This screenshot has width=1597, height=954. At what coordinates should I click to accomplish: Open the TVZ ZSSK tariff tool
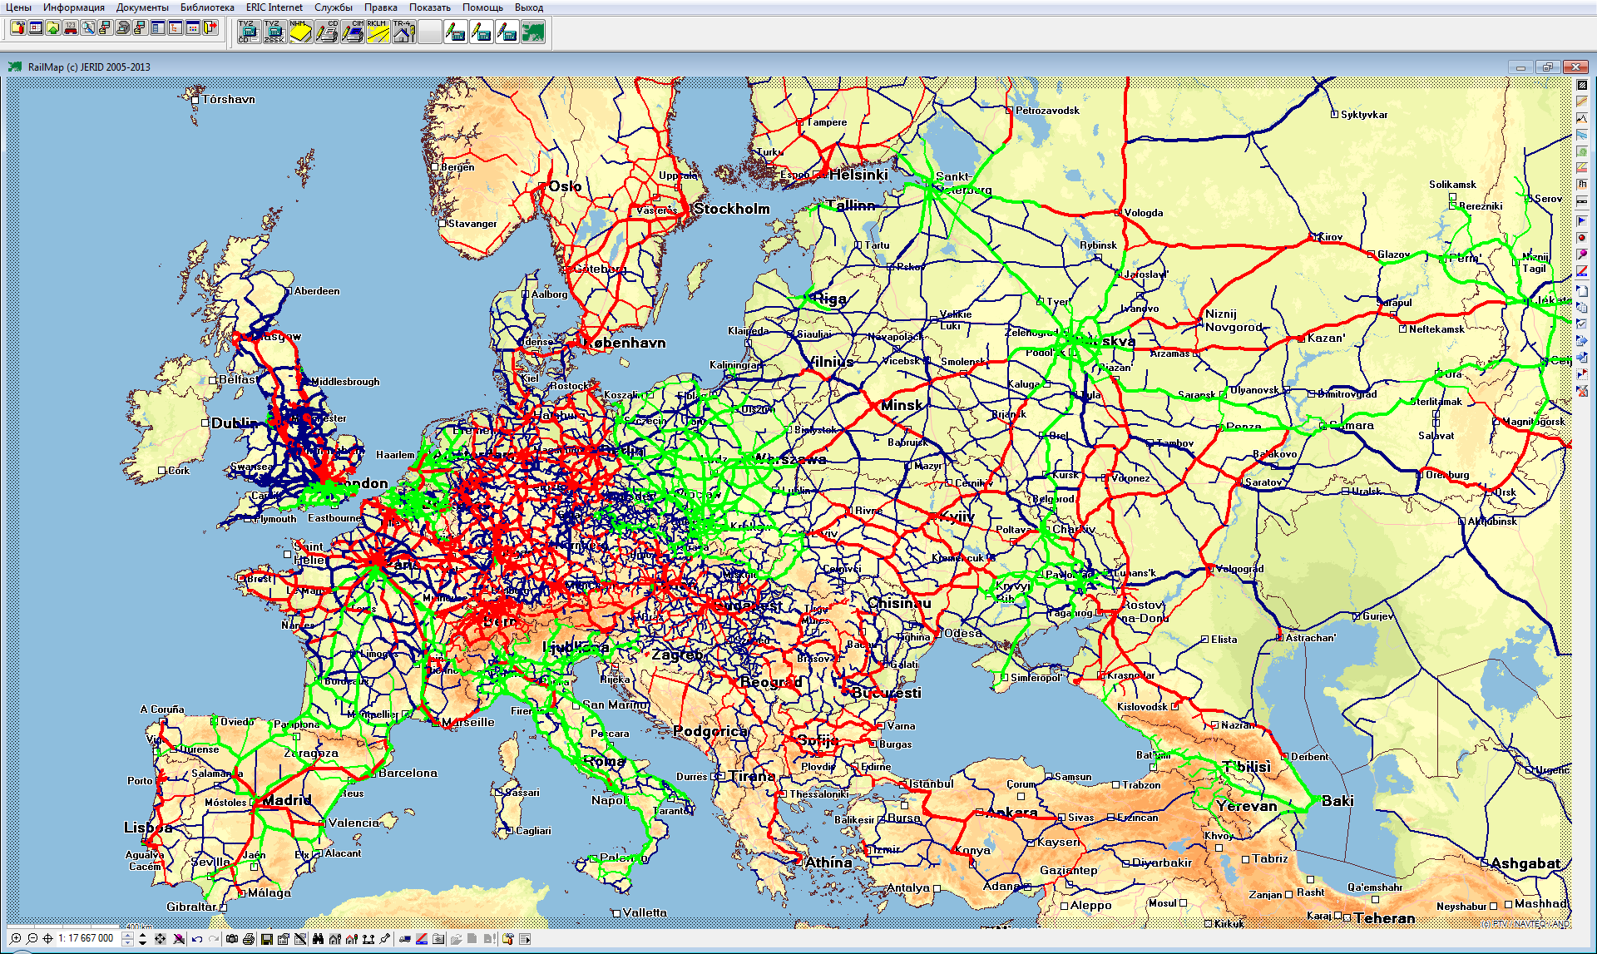[x=275, y=32]
